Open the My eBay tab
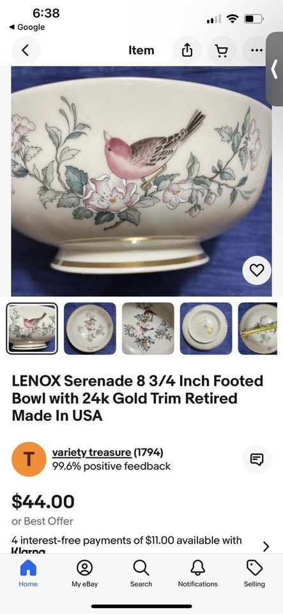283x614 pixels. click(84, 573)
